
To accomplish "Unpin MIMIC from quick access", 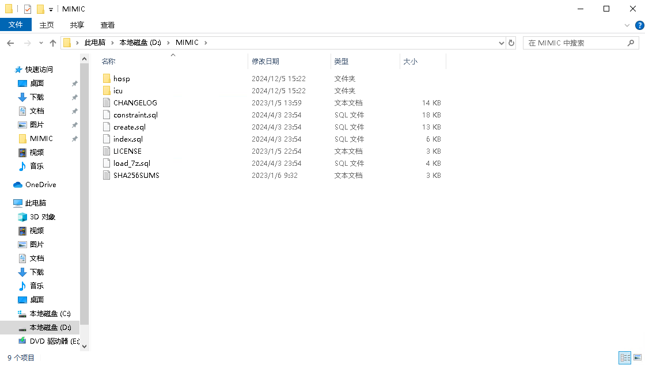I will point(74,139).
